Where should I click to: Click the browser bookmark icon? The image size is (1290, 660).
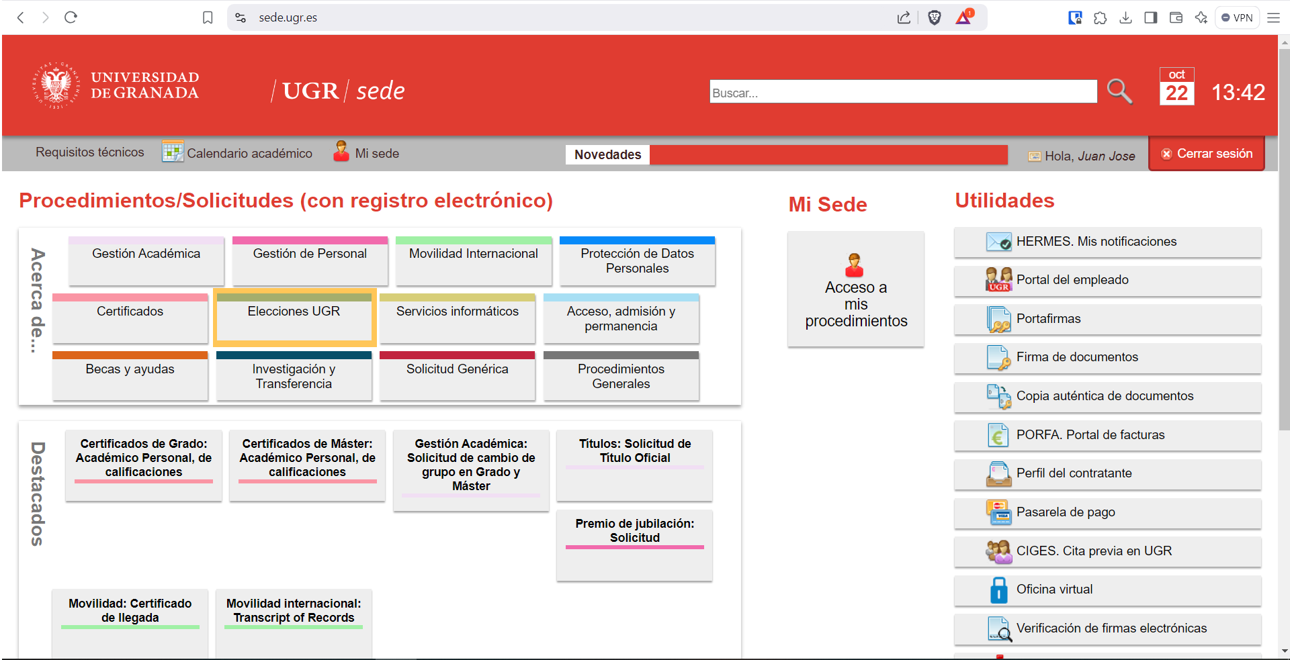pos(208,17)
